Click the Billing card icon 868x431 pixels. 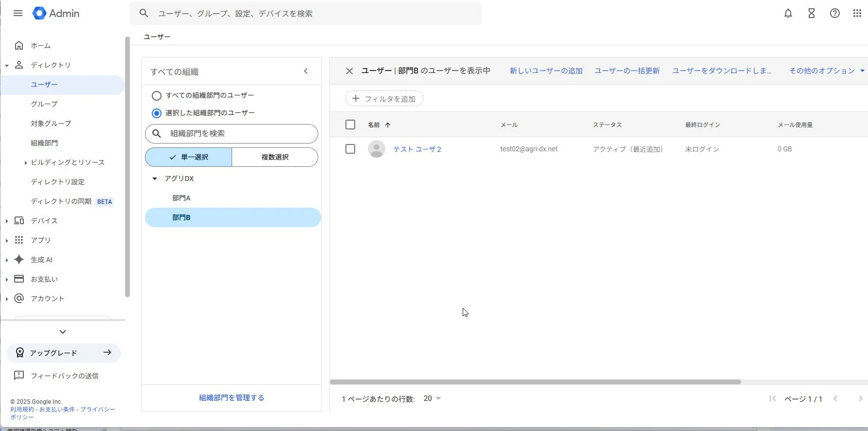click(19, 279)
